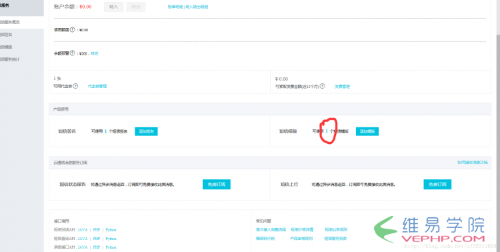Screen dimensions: 500x252
Task: Click the 产品使用 section header
Action: click(x=270, y=109)
